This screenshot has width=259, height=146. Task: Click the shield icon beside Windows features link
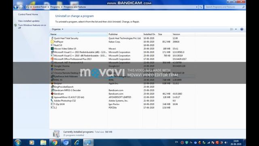pos(15,25)
